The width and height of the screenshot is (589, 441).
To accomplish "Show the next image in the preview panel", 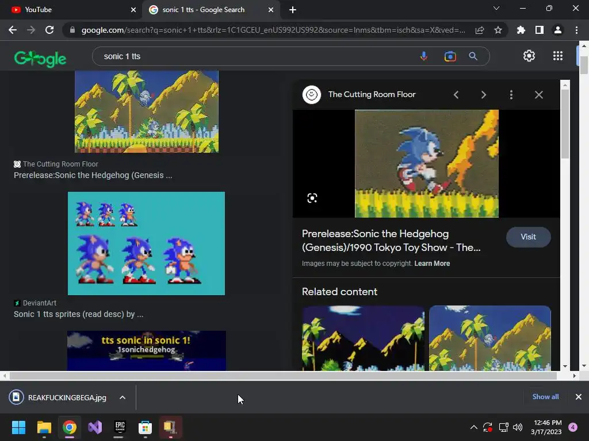I will (x=484, y=95).
